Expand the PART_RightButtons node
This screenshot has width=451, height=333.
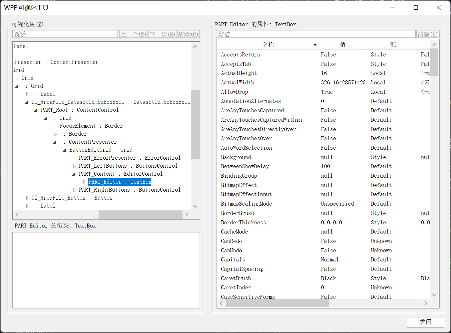coord(74,190)
